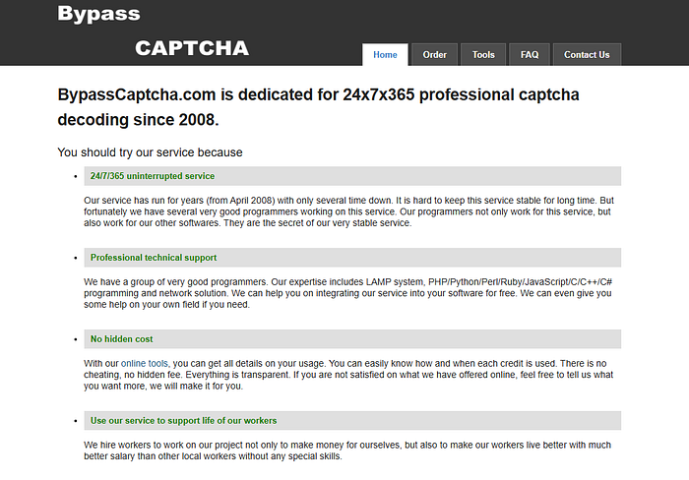
Task: Click the 'No hidden cost' heading
Action: (352, 339)
